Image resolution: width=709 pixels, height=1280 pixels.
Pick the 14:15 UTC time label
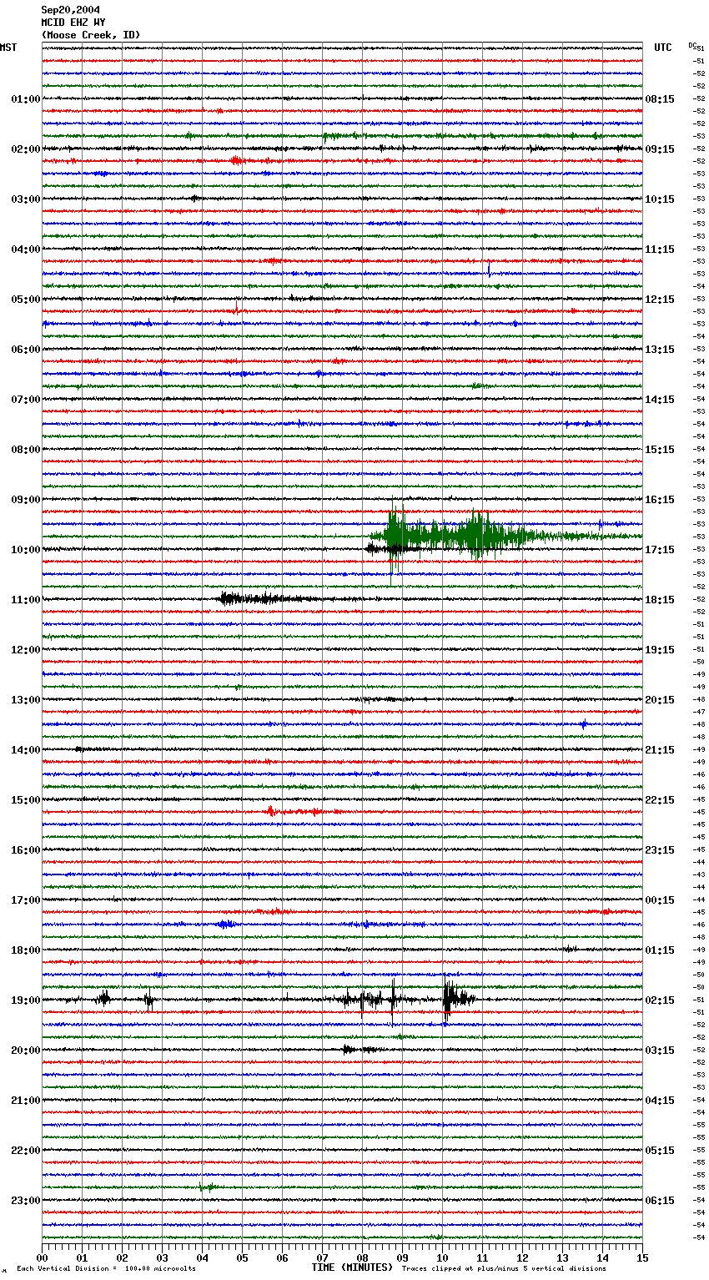[660, 400]
